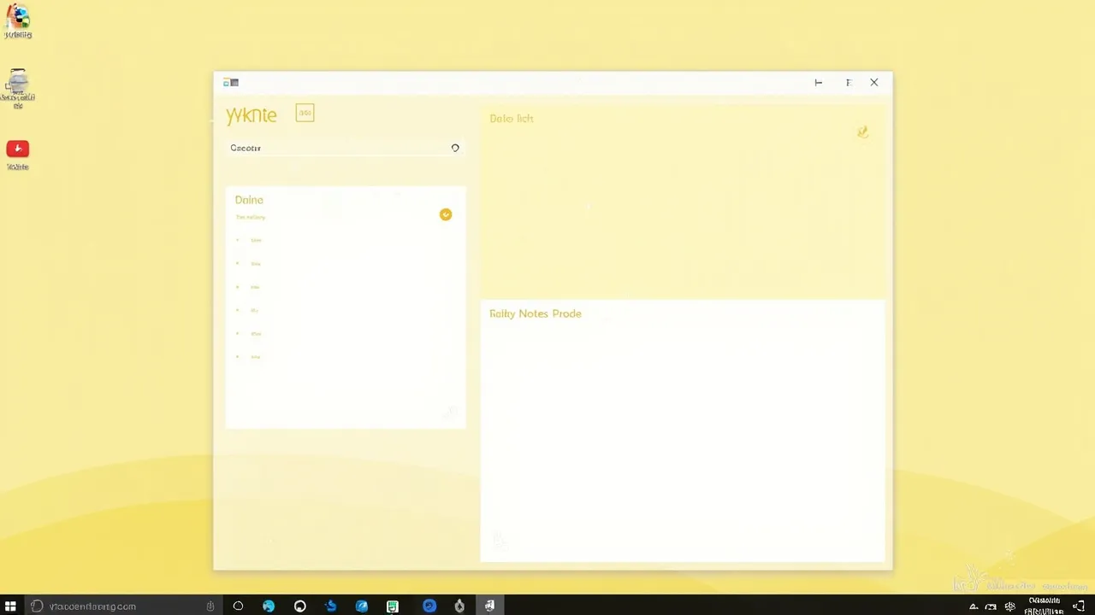This screenshot has width=1095, height=615.
Task: Select the colorful desktop icon above the other shortcuts
Action: 18,17
